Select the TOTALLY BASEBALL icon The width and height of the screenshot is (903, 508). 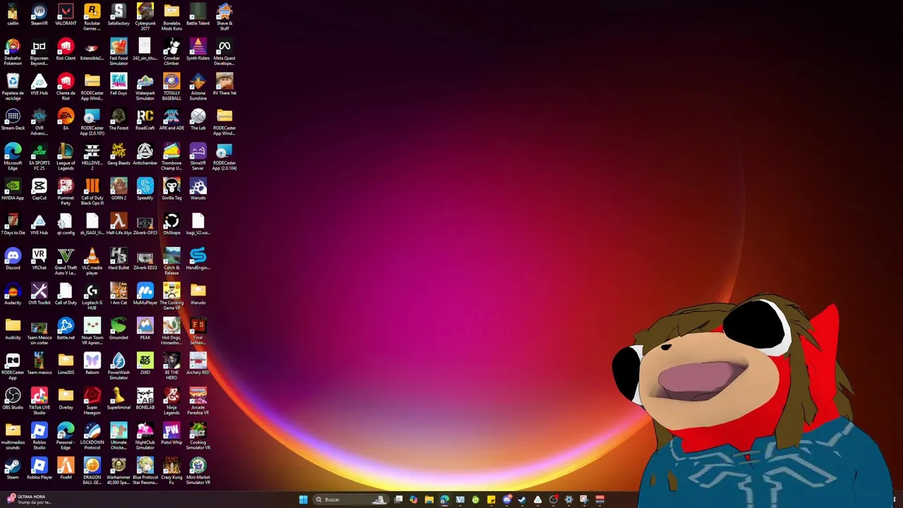[x=171, y=87]
